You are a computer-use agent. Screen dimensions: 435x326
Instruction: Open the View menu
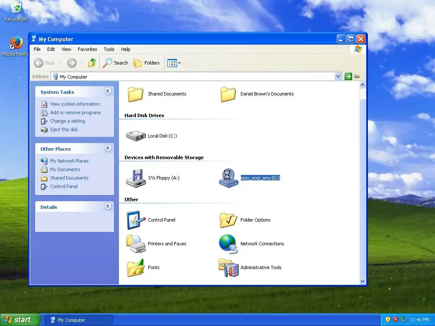(66, 49)
